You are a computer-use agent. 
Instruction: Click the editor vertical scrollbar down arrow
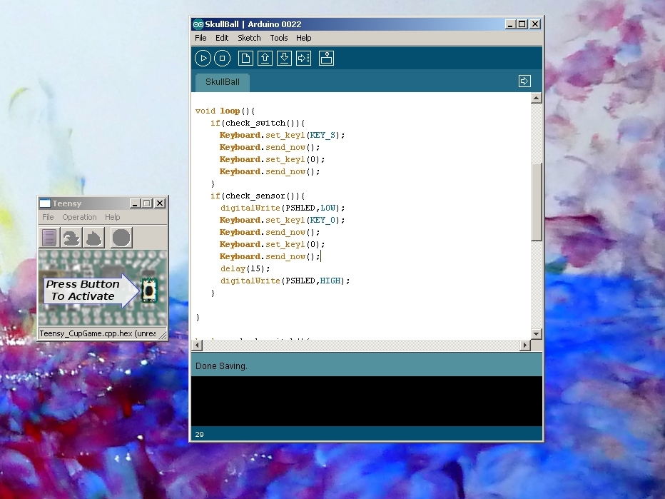(536, 334)
